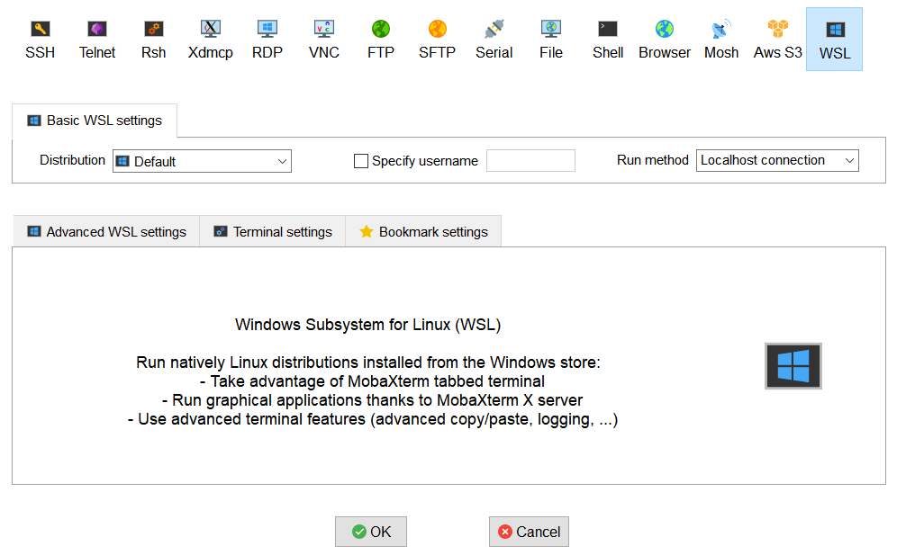Viewport: 897px width, 555px height.
Task: Open the Advanced WSL settings tab
Action: 106,231
